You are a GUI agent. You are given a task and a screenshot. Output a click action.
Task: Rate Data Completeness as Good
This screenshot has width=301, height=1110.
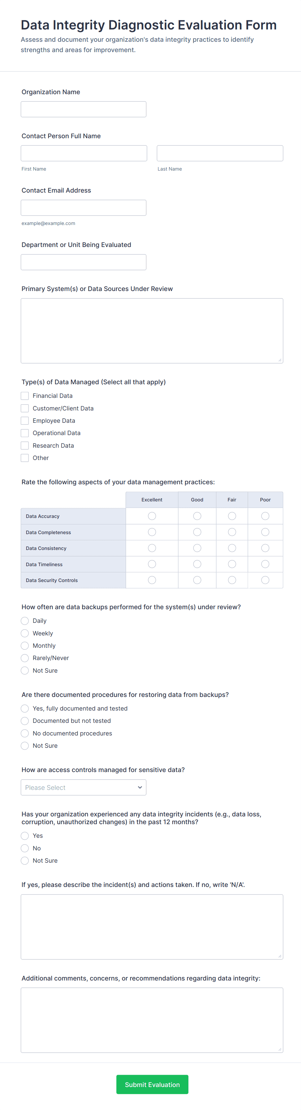tap(197, 532)
